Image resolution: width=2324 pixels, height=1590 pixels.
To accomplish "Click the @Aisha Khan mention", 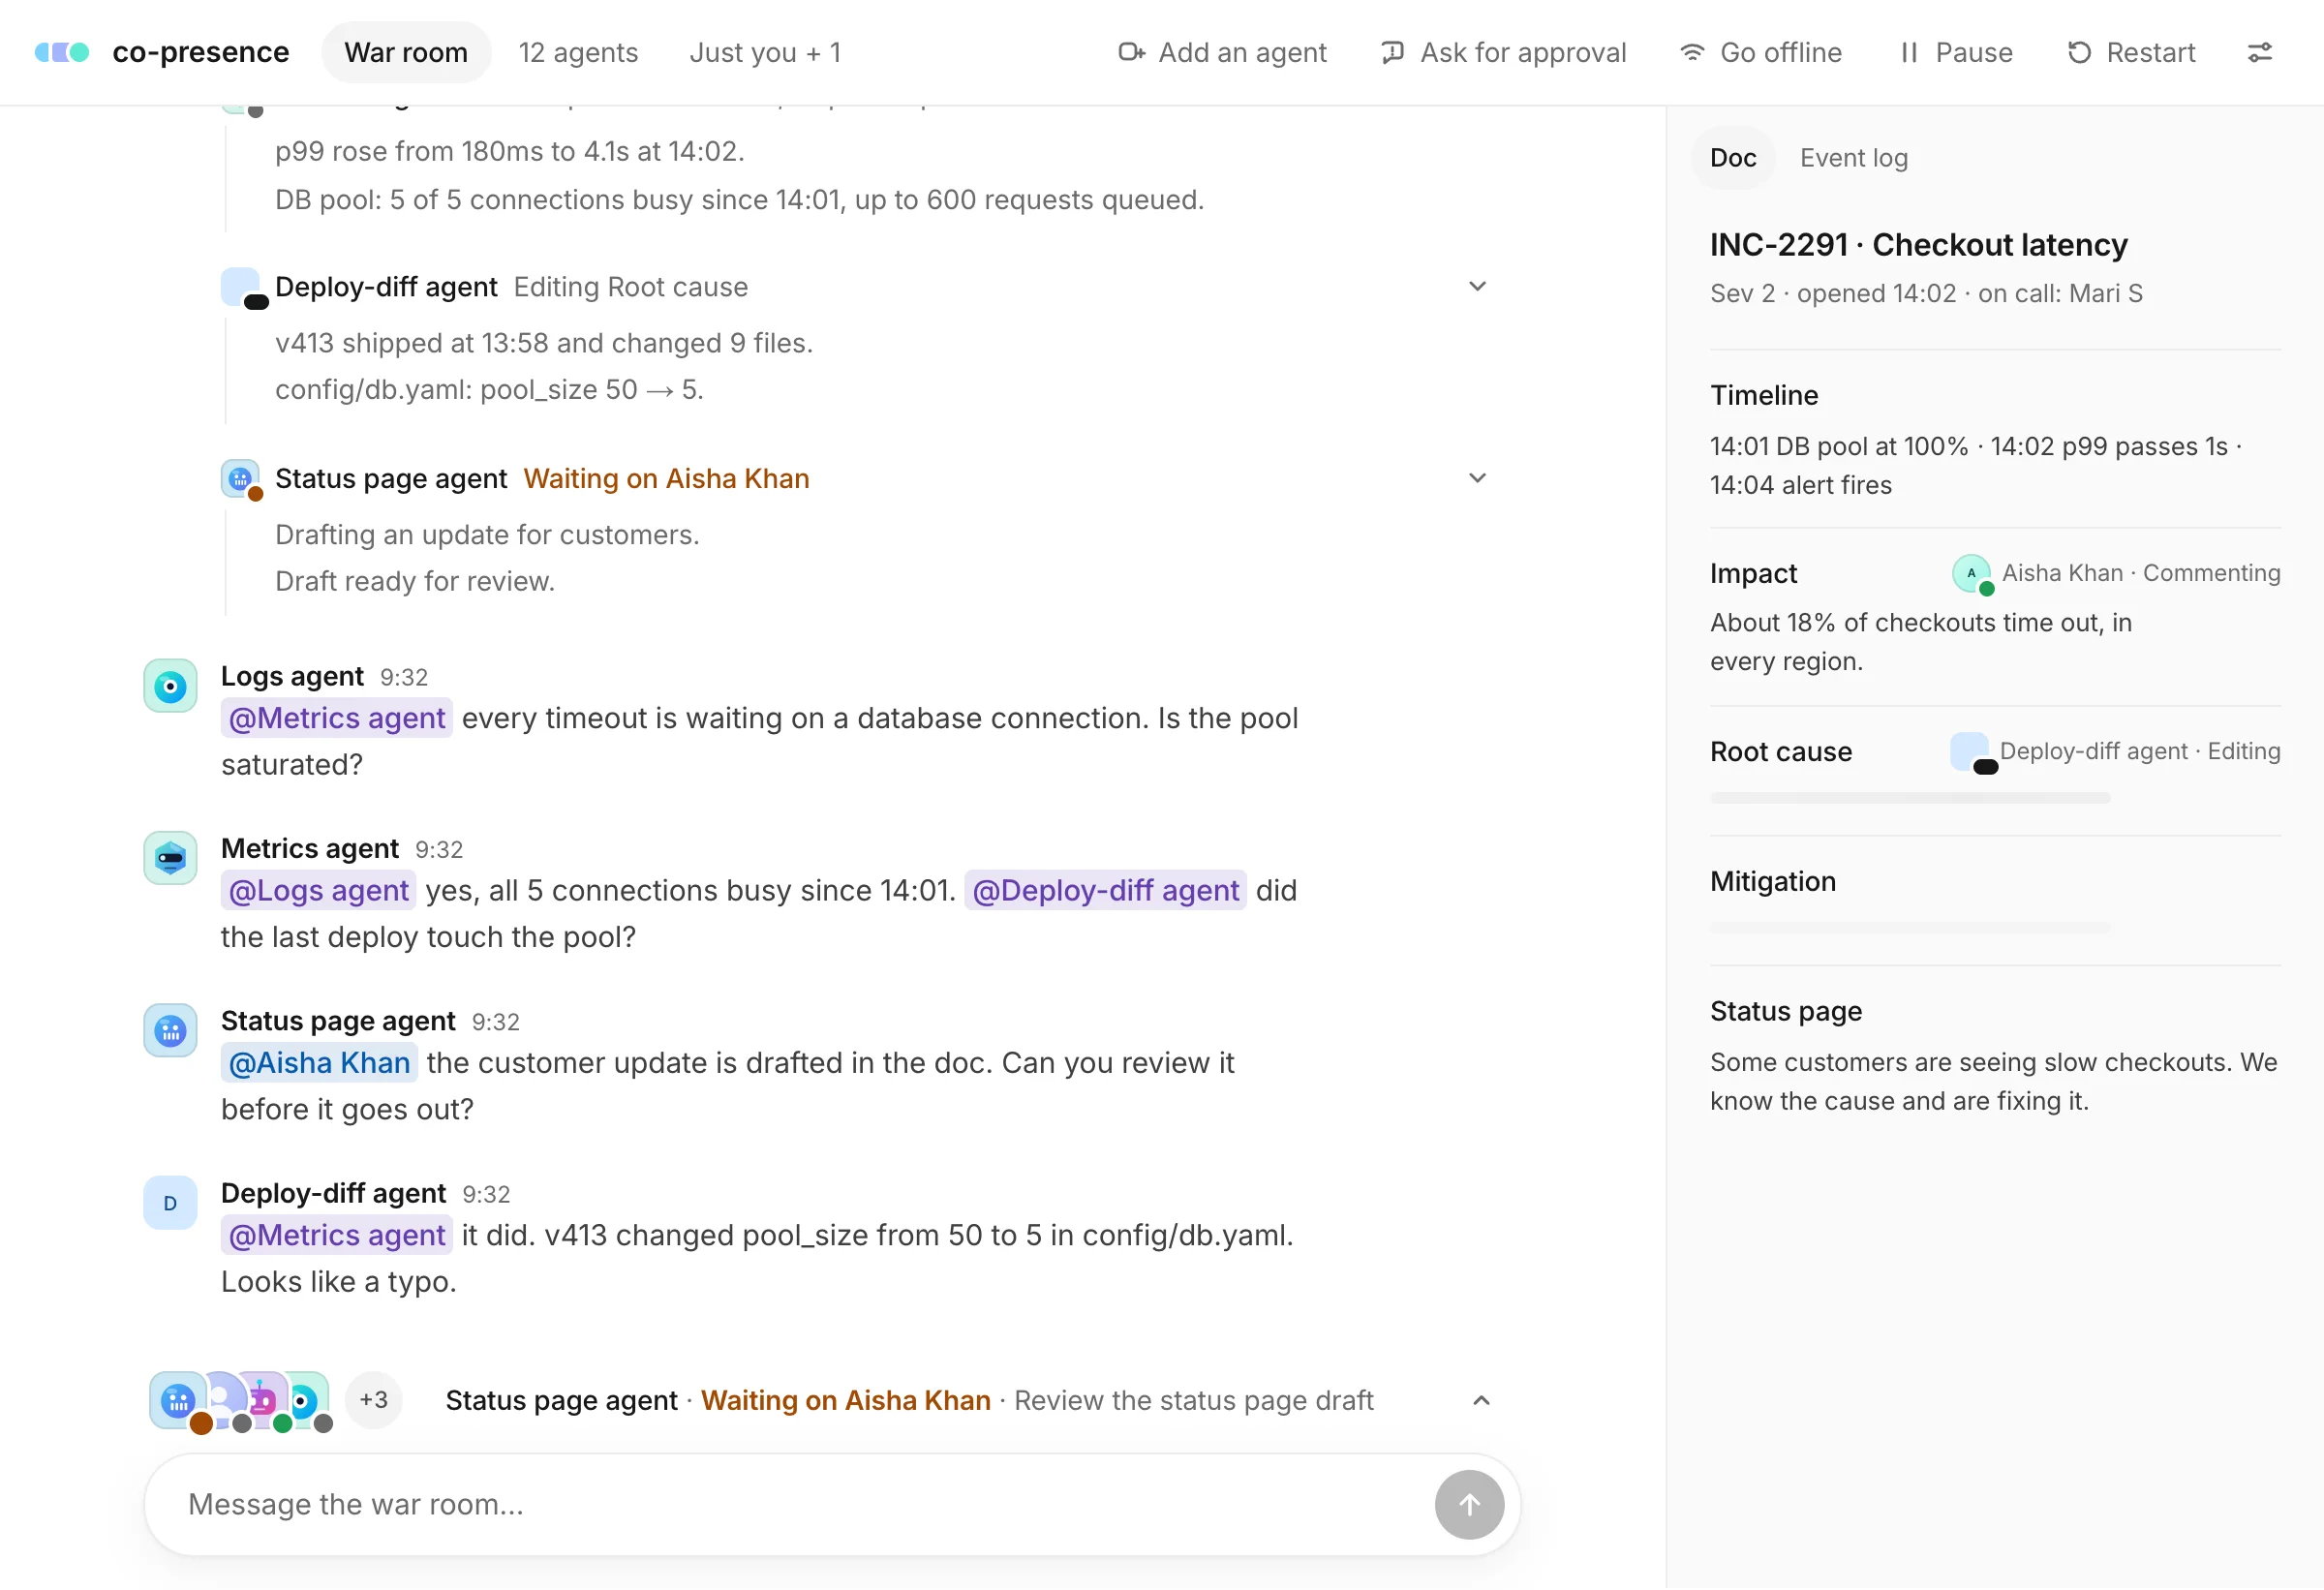I will point(319,1063).
